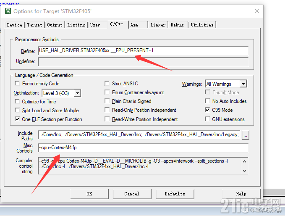This screenshot has width=285, height=216.
Task: Open the Debug tab
Action: [177, 25]
